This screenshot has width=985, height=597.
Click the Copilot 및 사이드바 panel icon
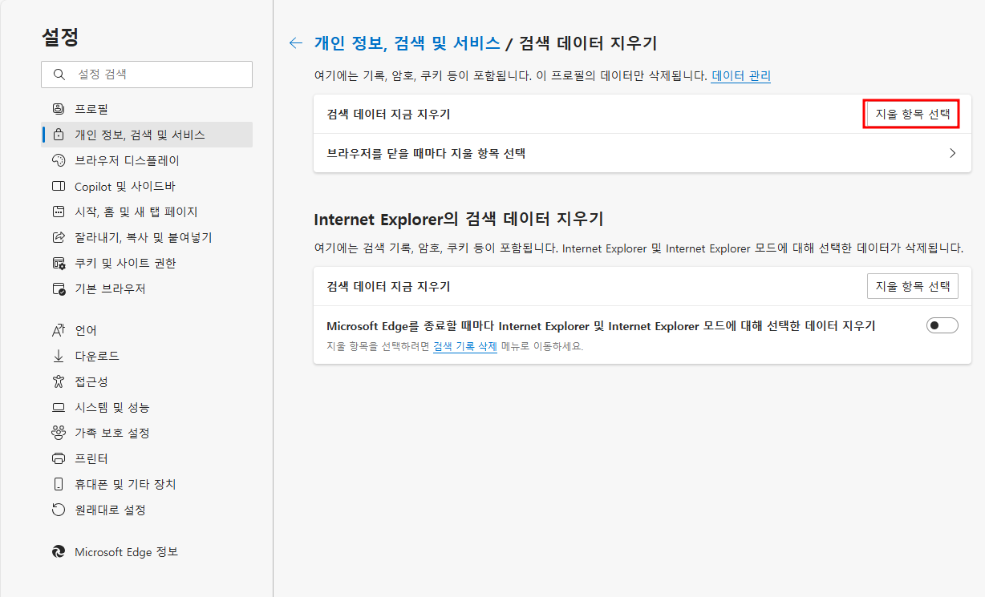point(58,186)
